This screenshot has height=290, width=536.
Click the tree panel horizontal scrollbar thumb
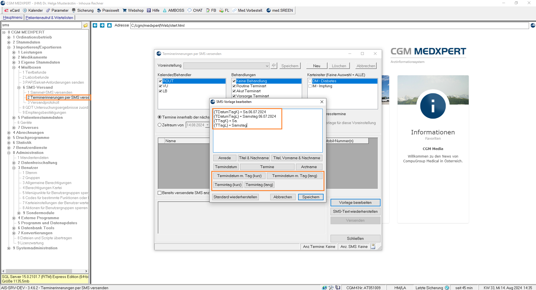tap(39, 271)
